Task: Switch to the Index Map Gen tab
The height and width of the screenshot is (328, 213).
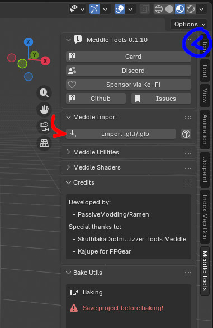Action: tap(205, 217)
